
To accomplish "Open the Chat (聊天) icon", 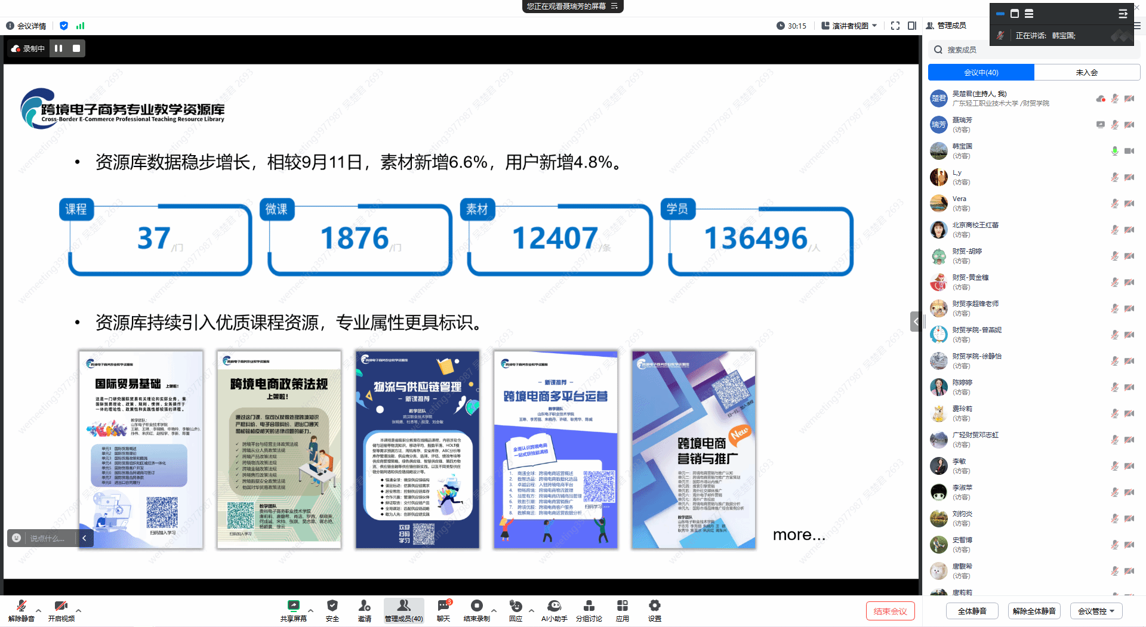I will point(443,606).
